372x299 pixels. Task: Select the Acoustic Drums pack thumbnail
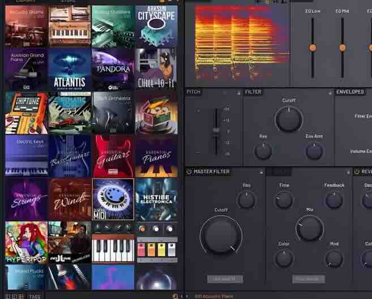tap(26, 25)
